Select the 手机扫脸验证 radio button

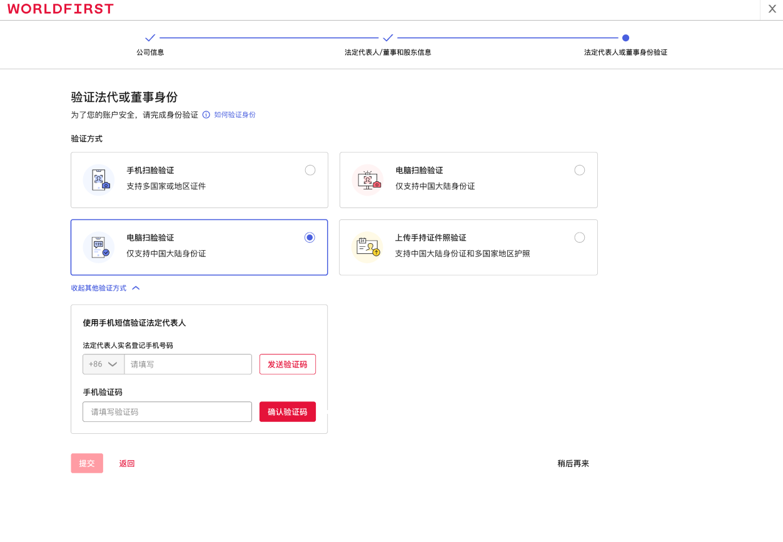pyautogui.click(x=310, y=170)
